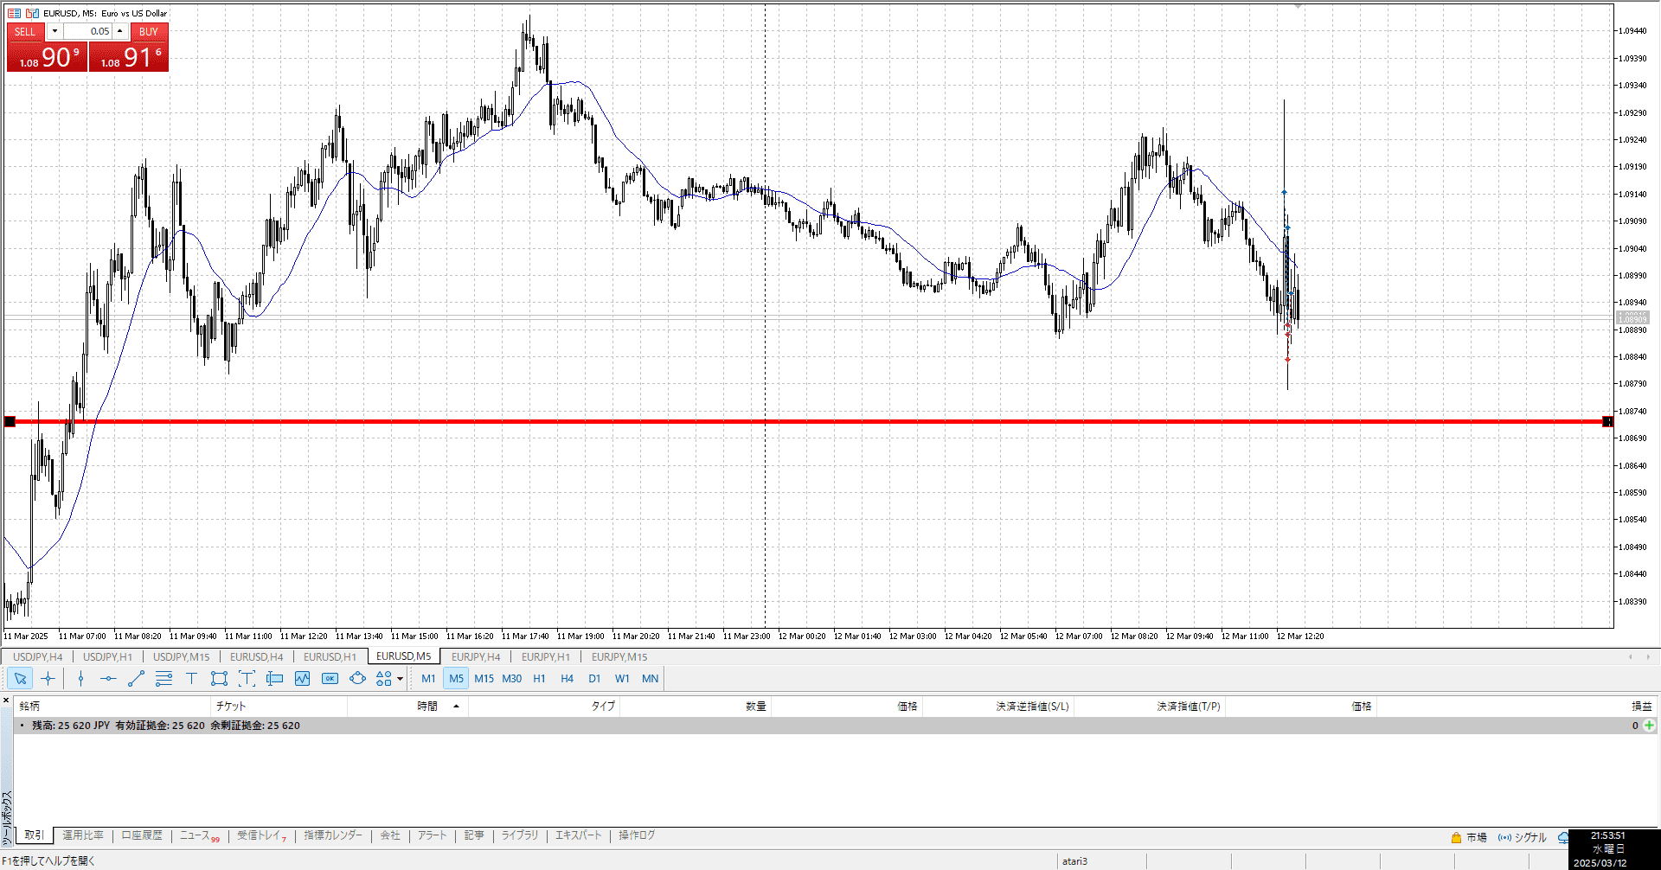Open the USDJPY,H1 chart tab
The image size is (1661, 870).
(107, 657)
